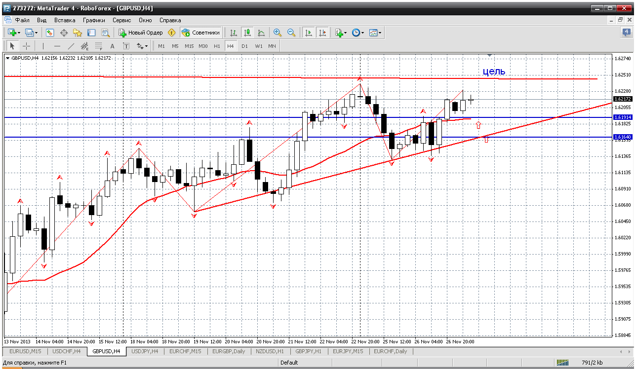The width and height of the screenshot is (636, 369).
Task: Zoom in on the chart
Action: 278,33
